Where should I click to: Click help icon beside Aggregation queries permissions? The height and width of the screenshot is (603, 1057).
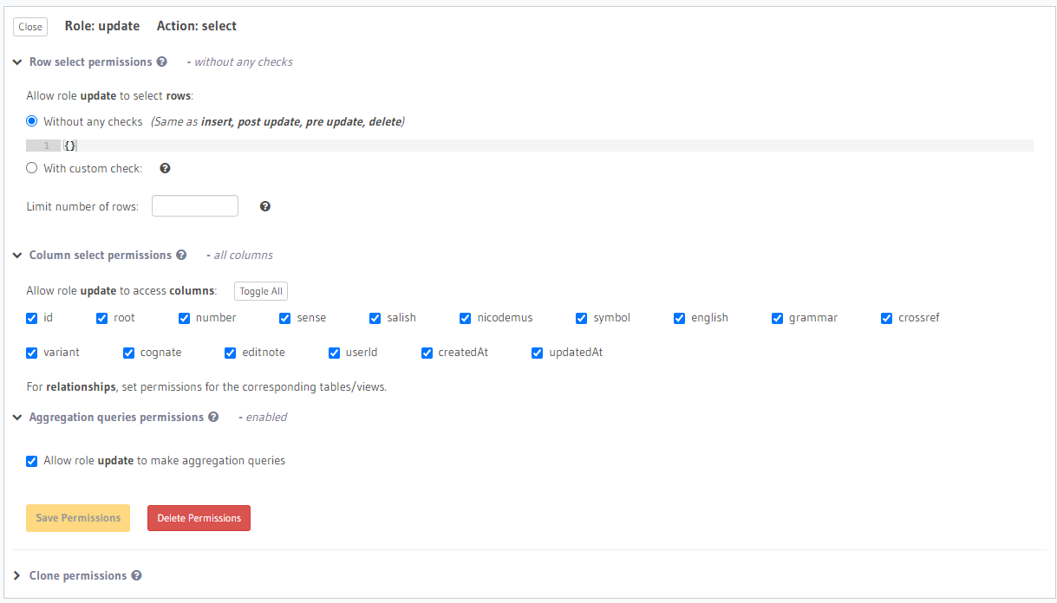[213, 418]
